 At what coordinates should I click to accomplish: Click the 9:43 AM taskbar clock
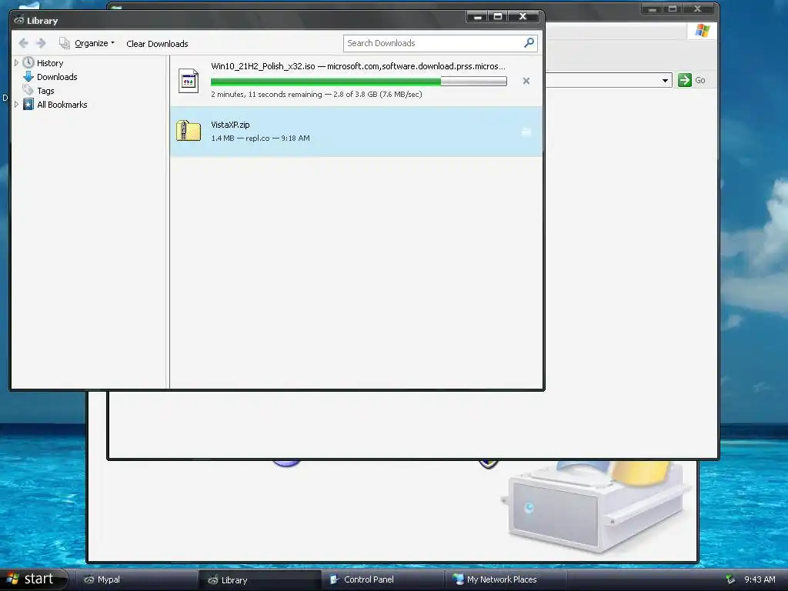tap(760, 579)
